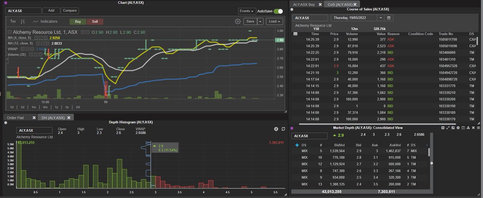Click the Trade No column header
This screenshot has width=483, height=198.
[446, 34]
